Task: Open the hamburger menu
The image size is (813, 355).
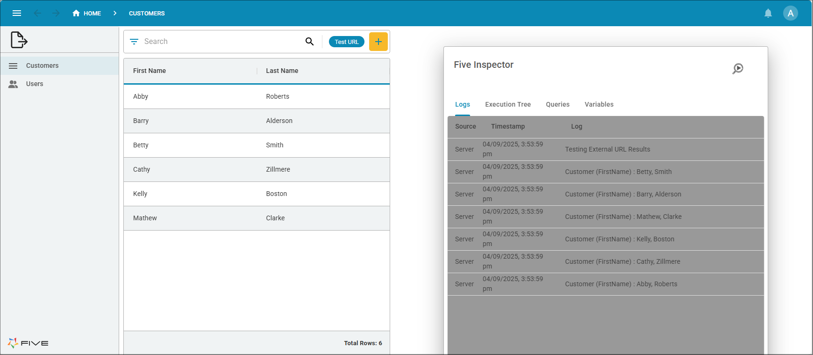Action: [x=17, y=13]
